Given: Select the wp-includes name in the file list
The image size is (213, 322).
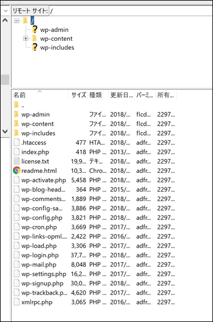Looking at the screenshot, I should [39, 133].
